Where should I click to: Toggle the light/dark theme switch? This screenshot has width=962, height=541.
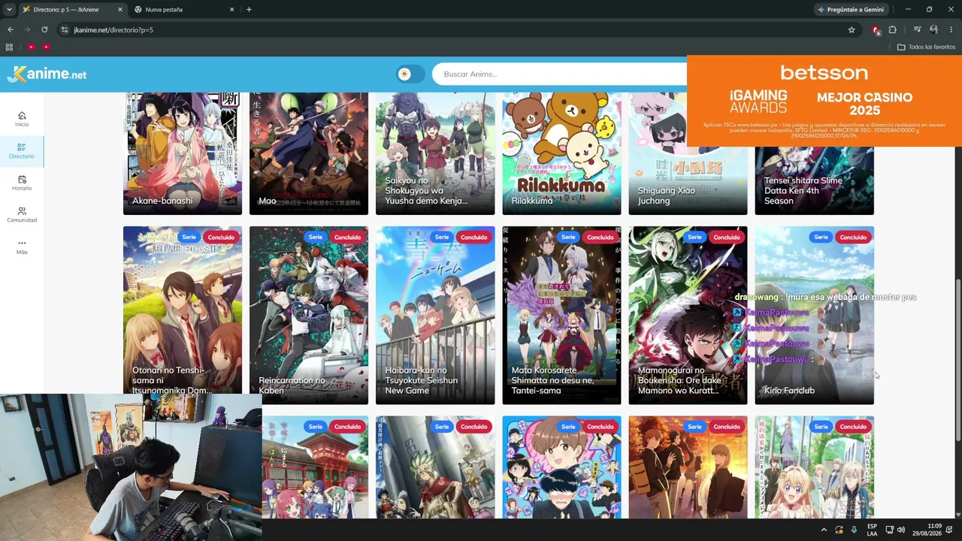(410, 74)
